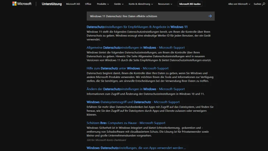Expand Konto & Abrechnung dropdown

tap(141, 4)
